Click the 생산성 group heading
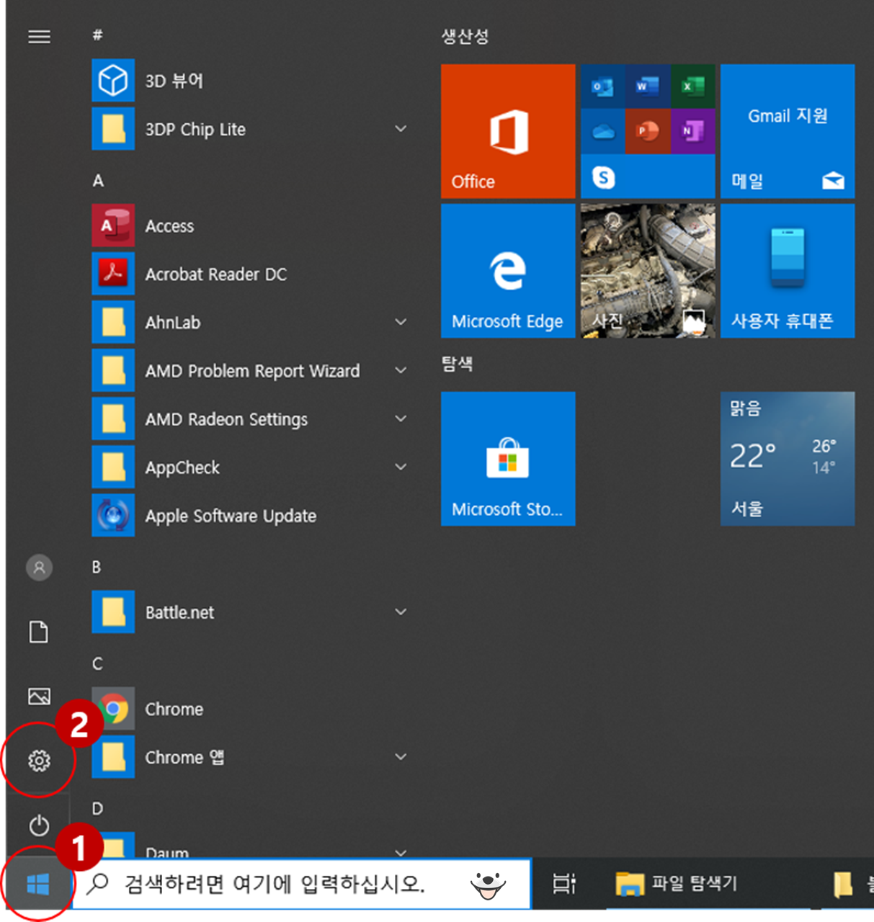 [465, 36]
